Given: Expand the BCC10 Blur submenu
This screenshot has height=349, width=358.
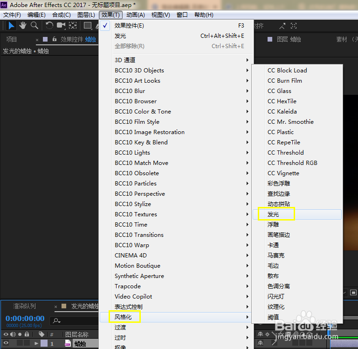Looking at the screenshot, I should click(x=176, y=91).
